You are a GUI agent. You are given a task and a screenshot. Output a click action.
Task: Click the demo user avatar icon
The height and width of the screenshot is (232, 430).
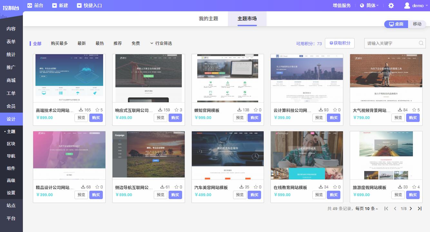(407, 5)
